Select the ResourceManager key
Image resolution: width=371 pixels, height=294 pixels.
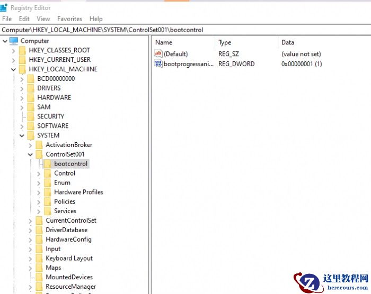click(70, 287)
